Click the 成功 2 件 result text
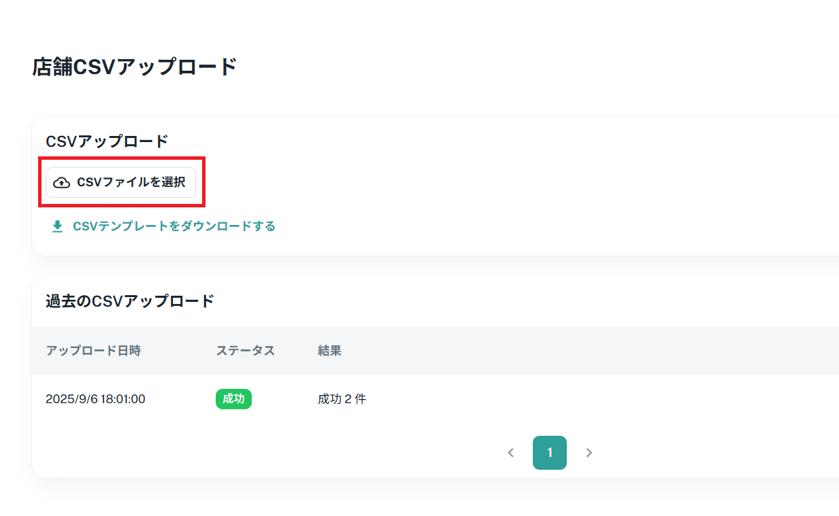The image size is (839, 516). [342, 399]
